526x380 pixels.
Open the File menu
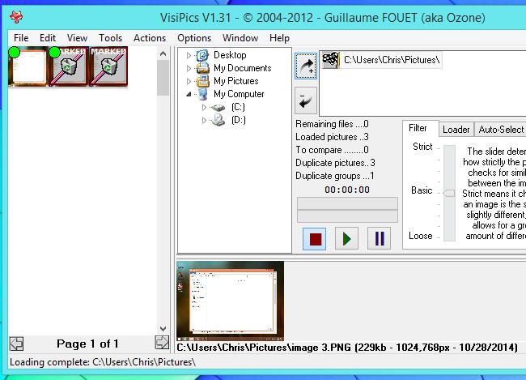tap(21, 38)
